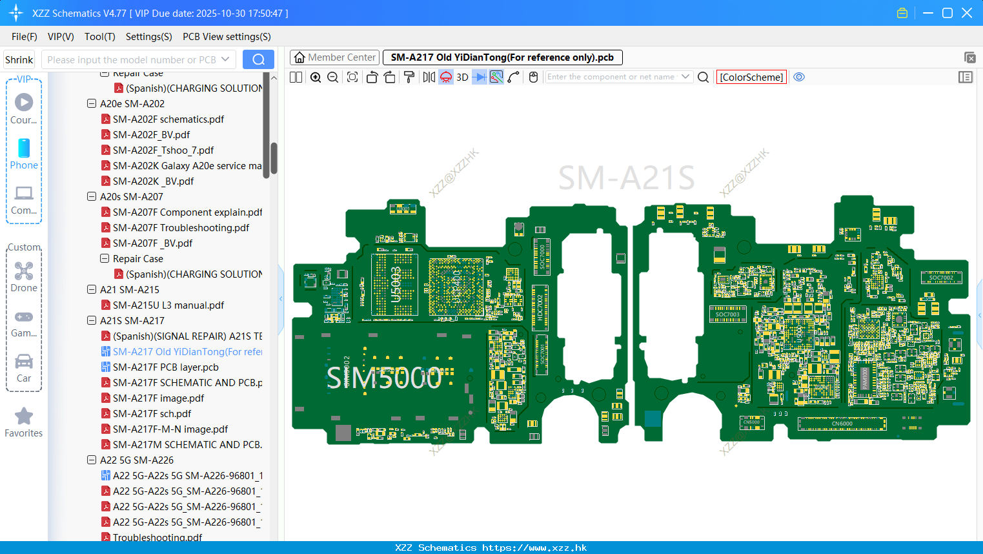
Task: Open the ColorScheme button
Action: 751,77
